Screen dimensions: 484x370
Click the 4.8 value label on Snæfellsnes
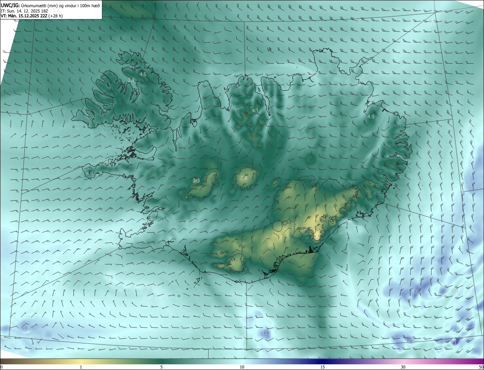[x=90, y=174]
